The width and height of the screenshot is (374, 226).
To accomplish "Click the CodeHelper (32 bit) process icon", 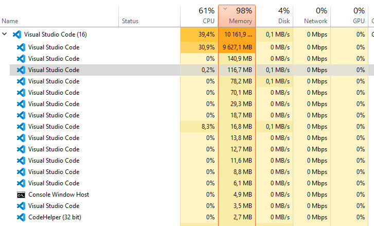I will click(21, 217).
